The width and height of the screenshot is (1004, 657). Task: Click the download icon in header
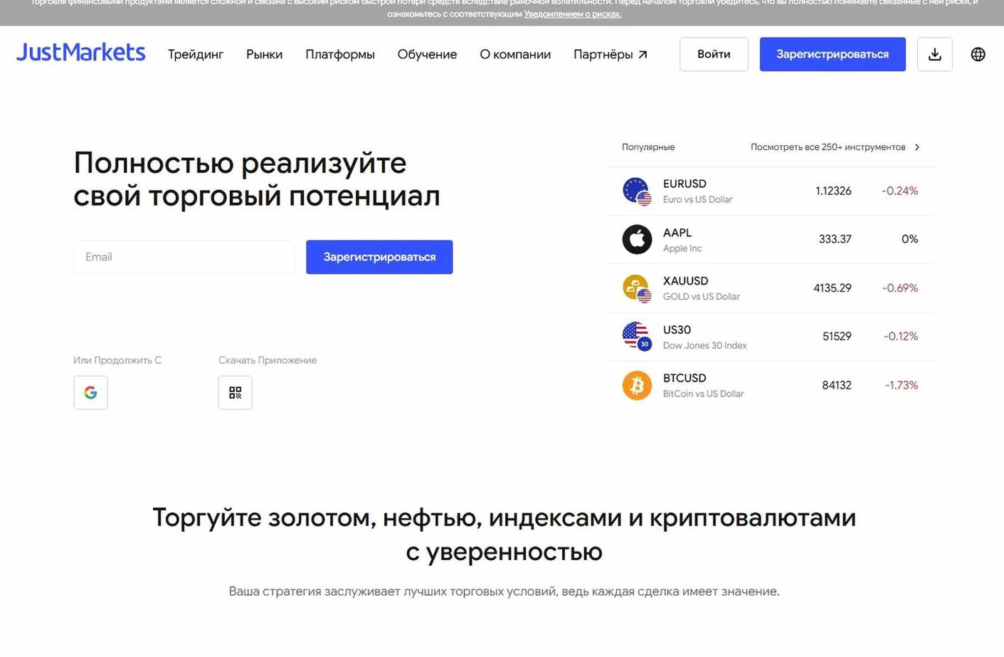pyautogui.click(x=935, y=54)
